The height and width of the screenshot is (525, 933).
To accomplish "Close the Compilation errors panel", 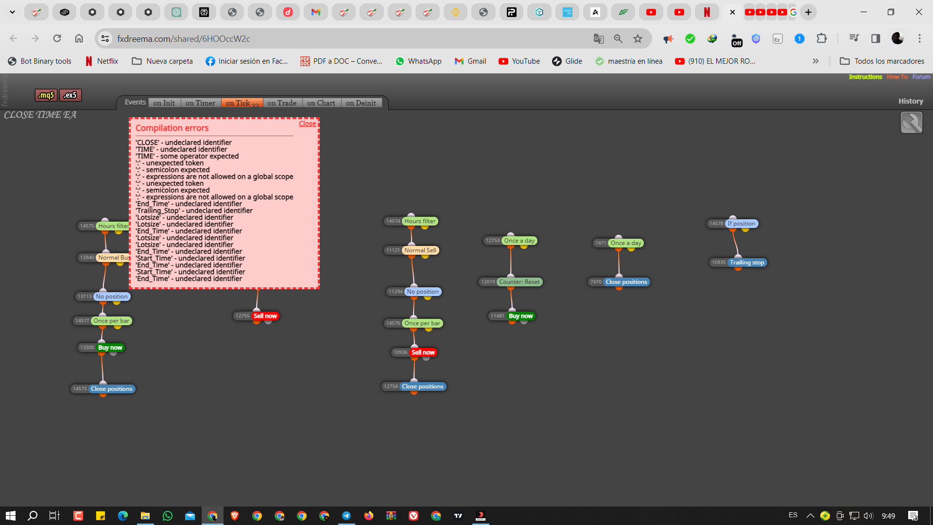I will click(307, 123).
